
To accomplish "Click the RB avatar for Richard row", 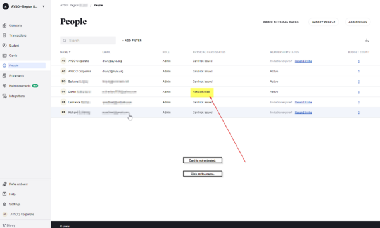I will click(63, 113).
